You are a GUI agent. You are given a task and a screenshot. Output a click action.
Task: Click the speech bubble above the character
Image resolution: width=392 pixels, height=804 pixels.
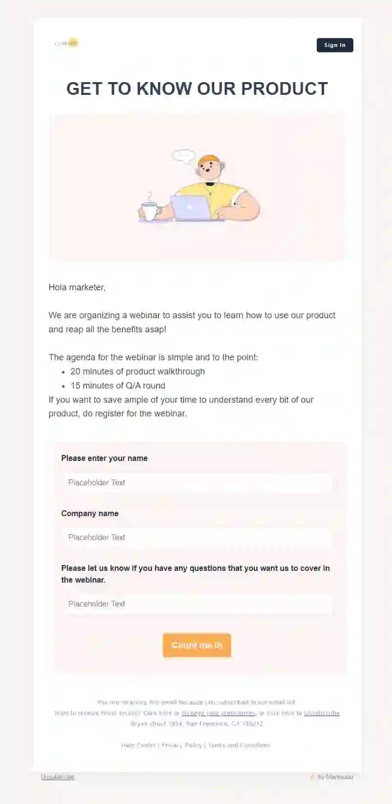[183, 155]
